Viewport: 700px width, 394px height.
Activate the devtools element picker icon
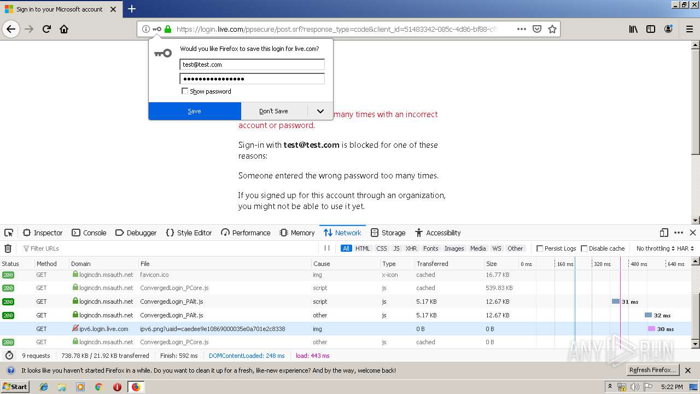tap(9, 233)
